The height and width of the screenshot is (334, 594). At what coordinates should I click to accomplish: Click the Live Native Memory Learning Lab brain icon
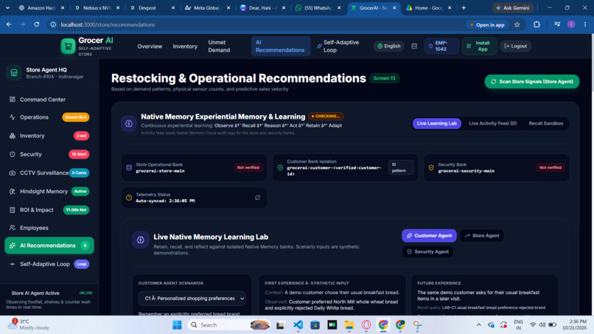(x=141, y=240)
